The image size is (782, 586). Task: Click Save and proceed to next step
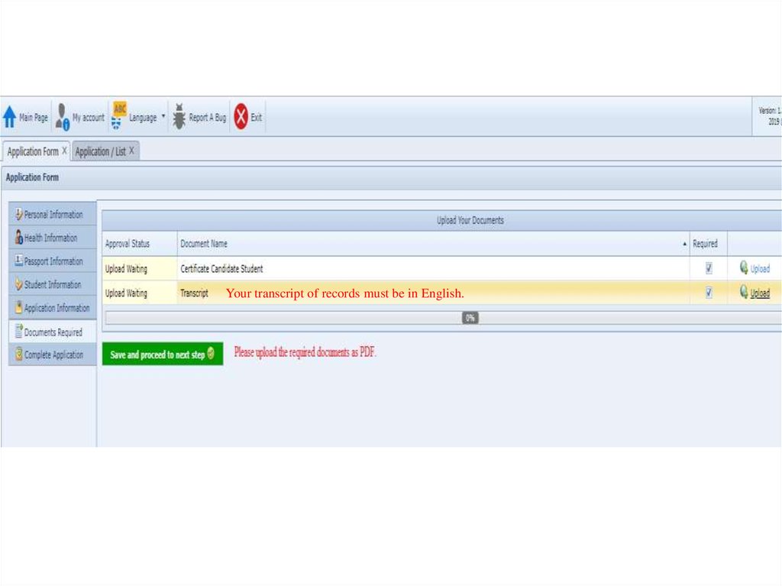[162, 355]
